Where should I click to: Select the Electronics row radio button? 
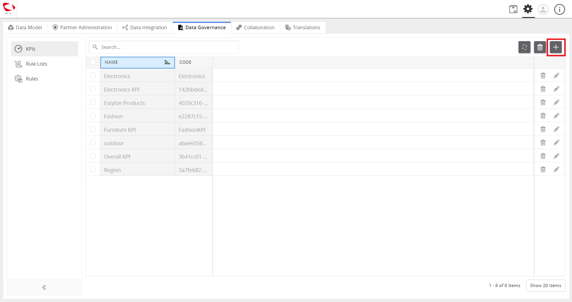click(x=93, y=75)
